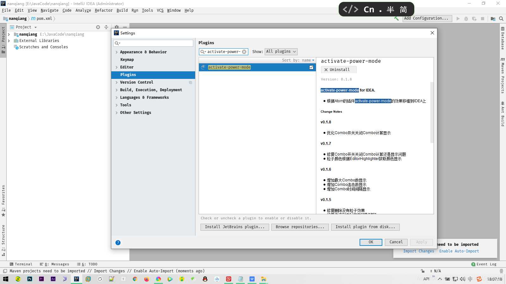This screenshot has height=284, width=506.
Task: Open the Structure tool window tab
Action: (3, 240)
